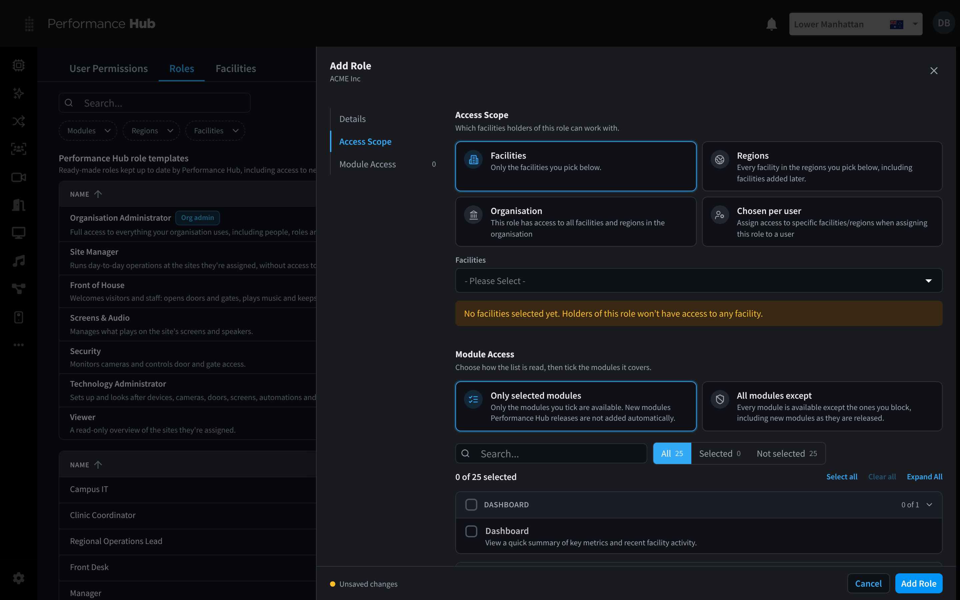The image size is (960, 600).
Task: Switch to the User Permissions tab
Action: 108,68
